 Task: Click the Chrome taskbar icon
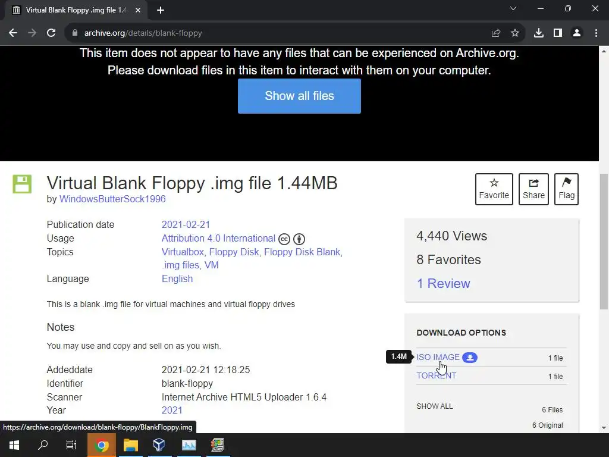click(x=101, y=445)
